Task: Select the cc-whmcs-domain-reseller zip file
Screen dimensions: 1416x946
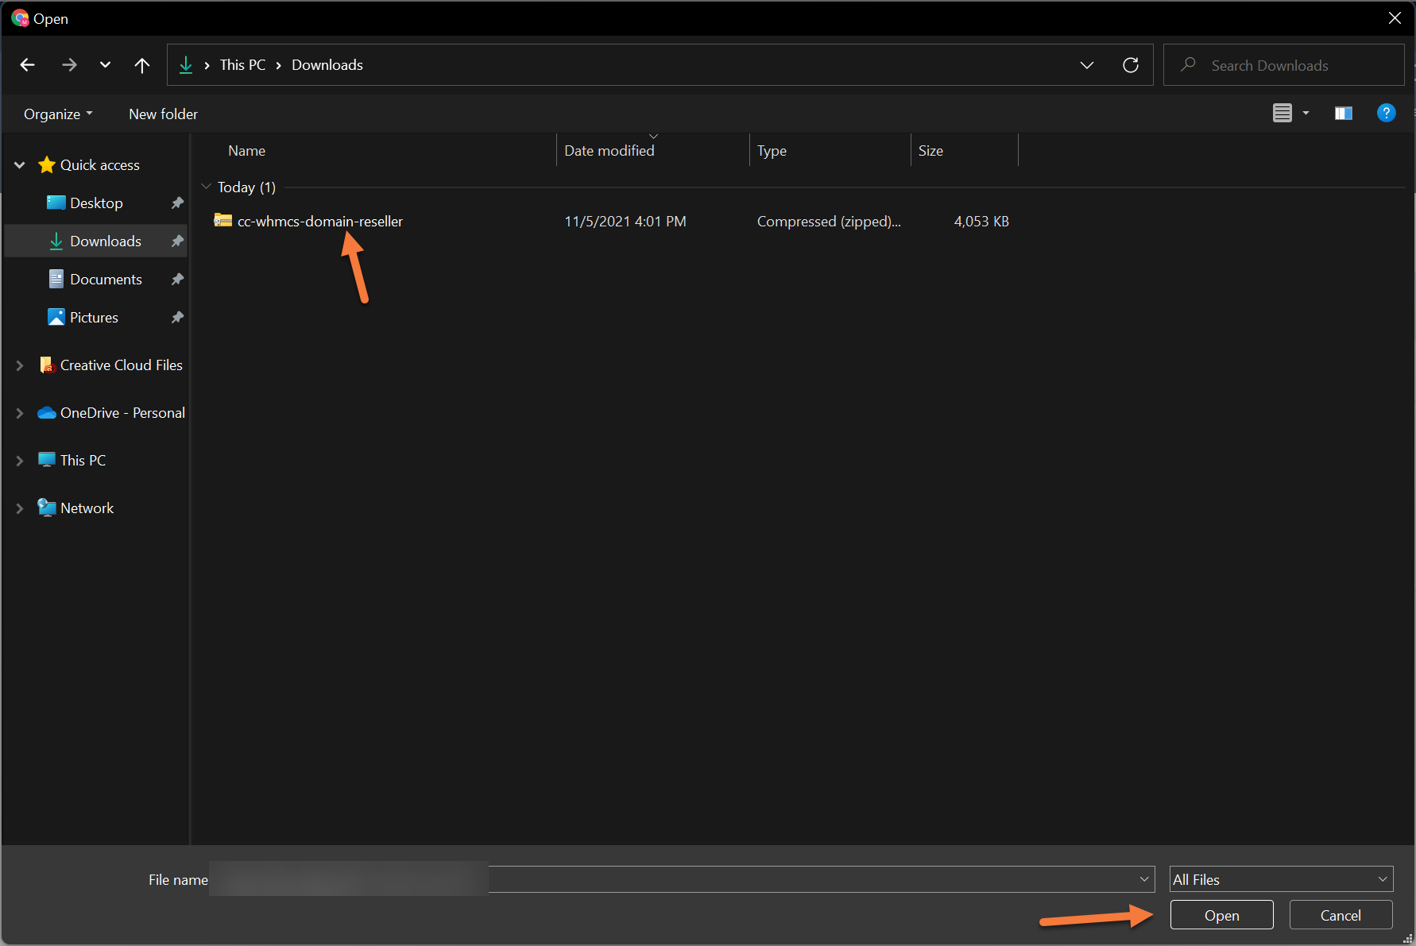Action: [x=319, y=222]
